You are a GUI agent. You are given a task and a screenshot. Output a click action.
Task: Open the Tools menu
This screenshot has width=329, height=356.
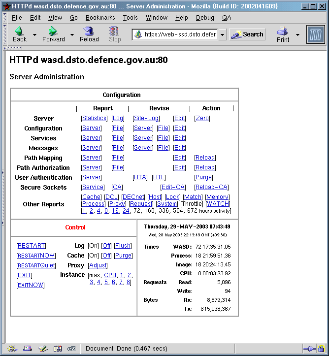(x=131, y=18)
